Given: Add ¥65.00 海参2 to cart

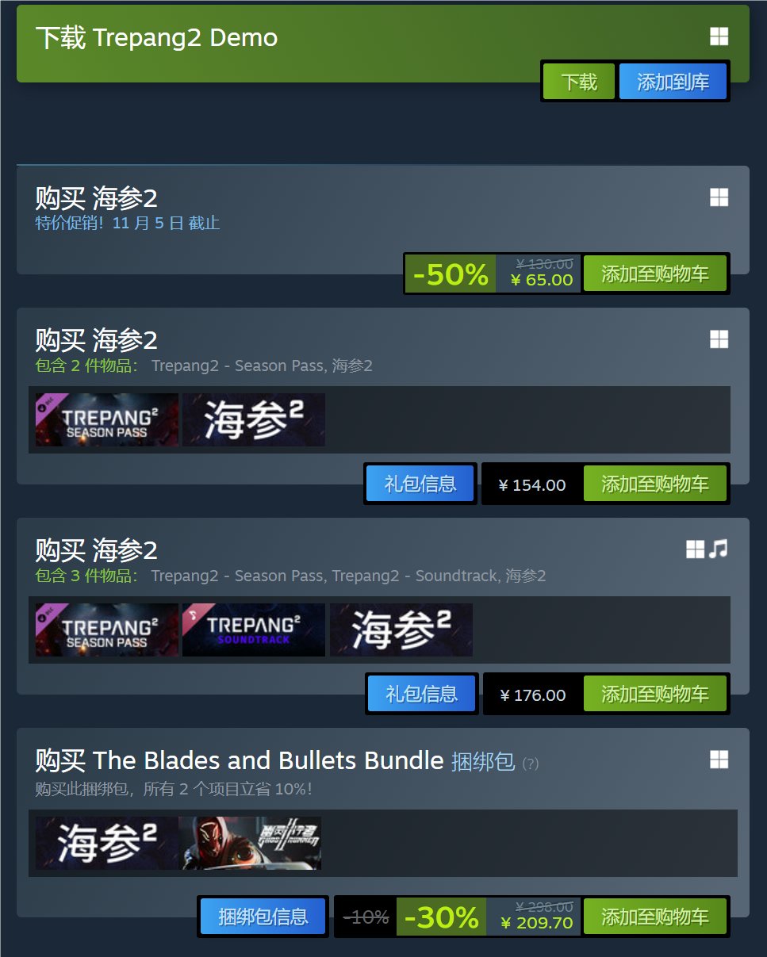Looking at the screenshot, I should pos(654,274).
